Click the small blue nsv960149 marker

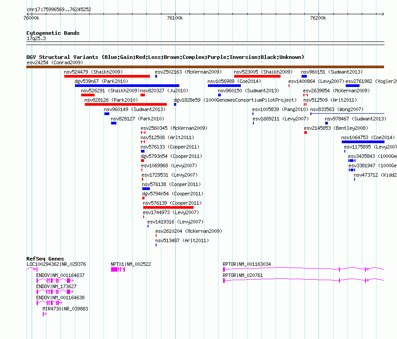tap(107, 114)
